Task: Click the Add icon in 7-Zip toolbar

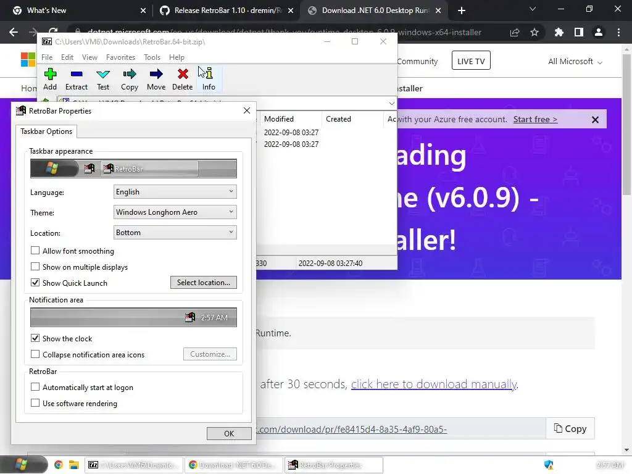Action: click(x=50, y=79)
